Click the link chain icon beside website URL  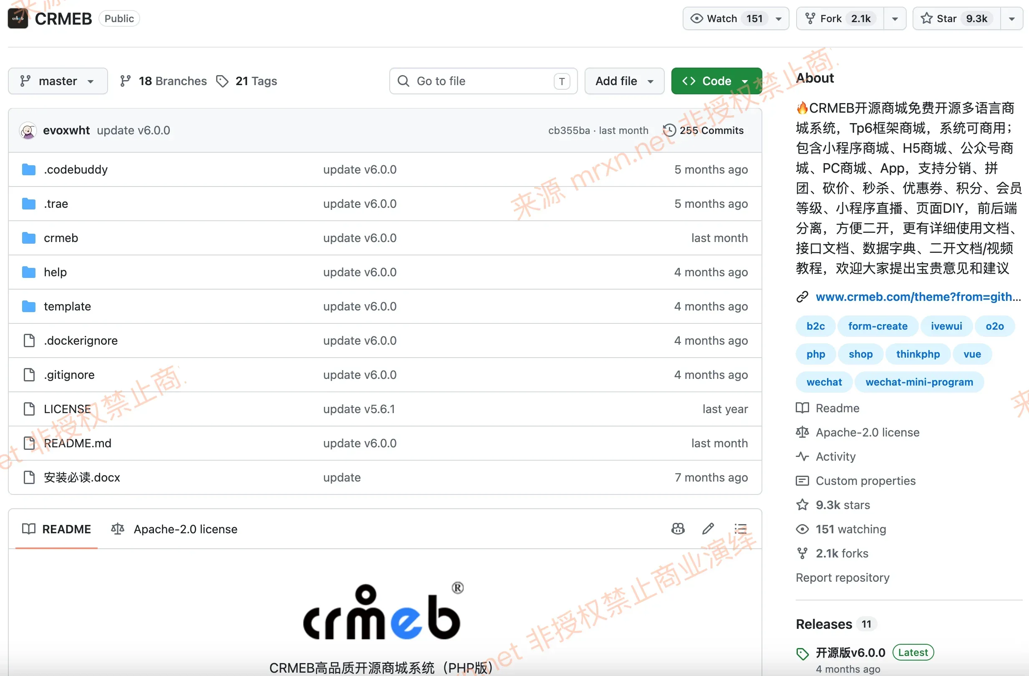click(x=802, y=297)
